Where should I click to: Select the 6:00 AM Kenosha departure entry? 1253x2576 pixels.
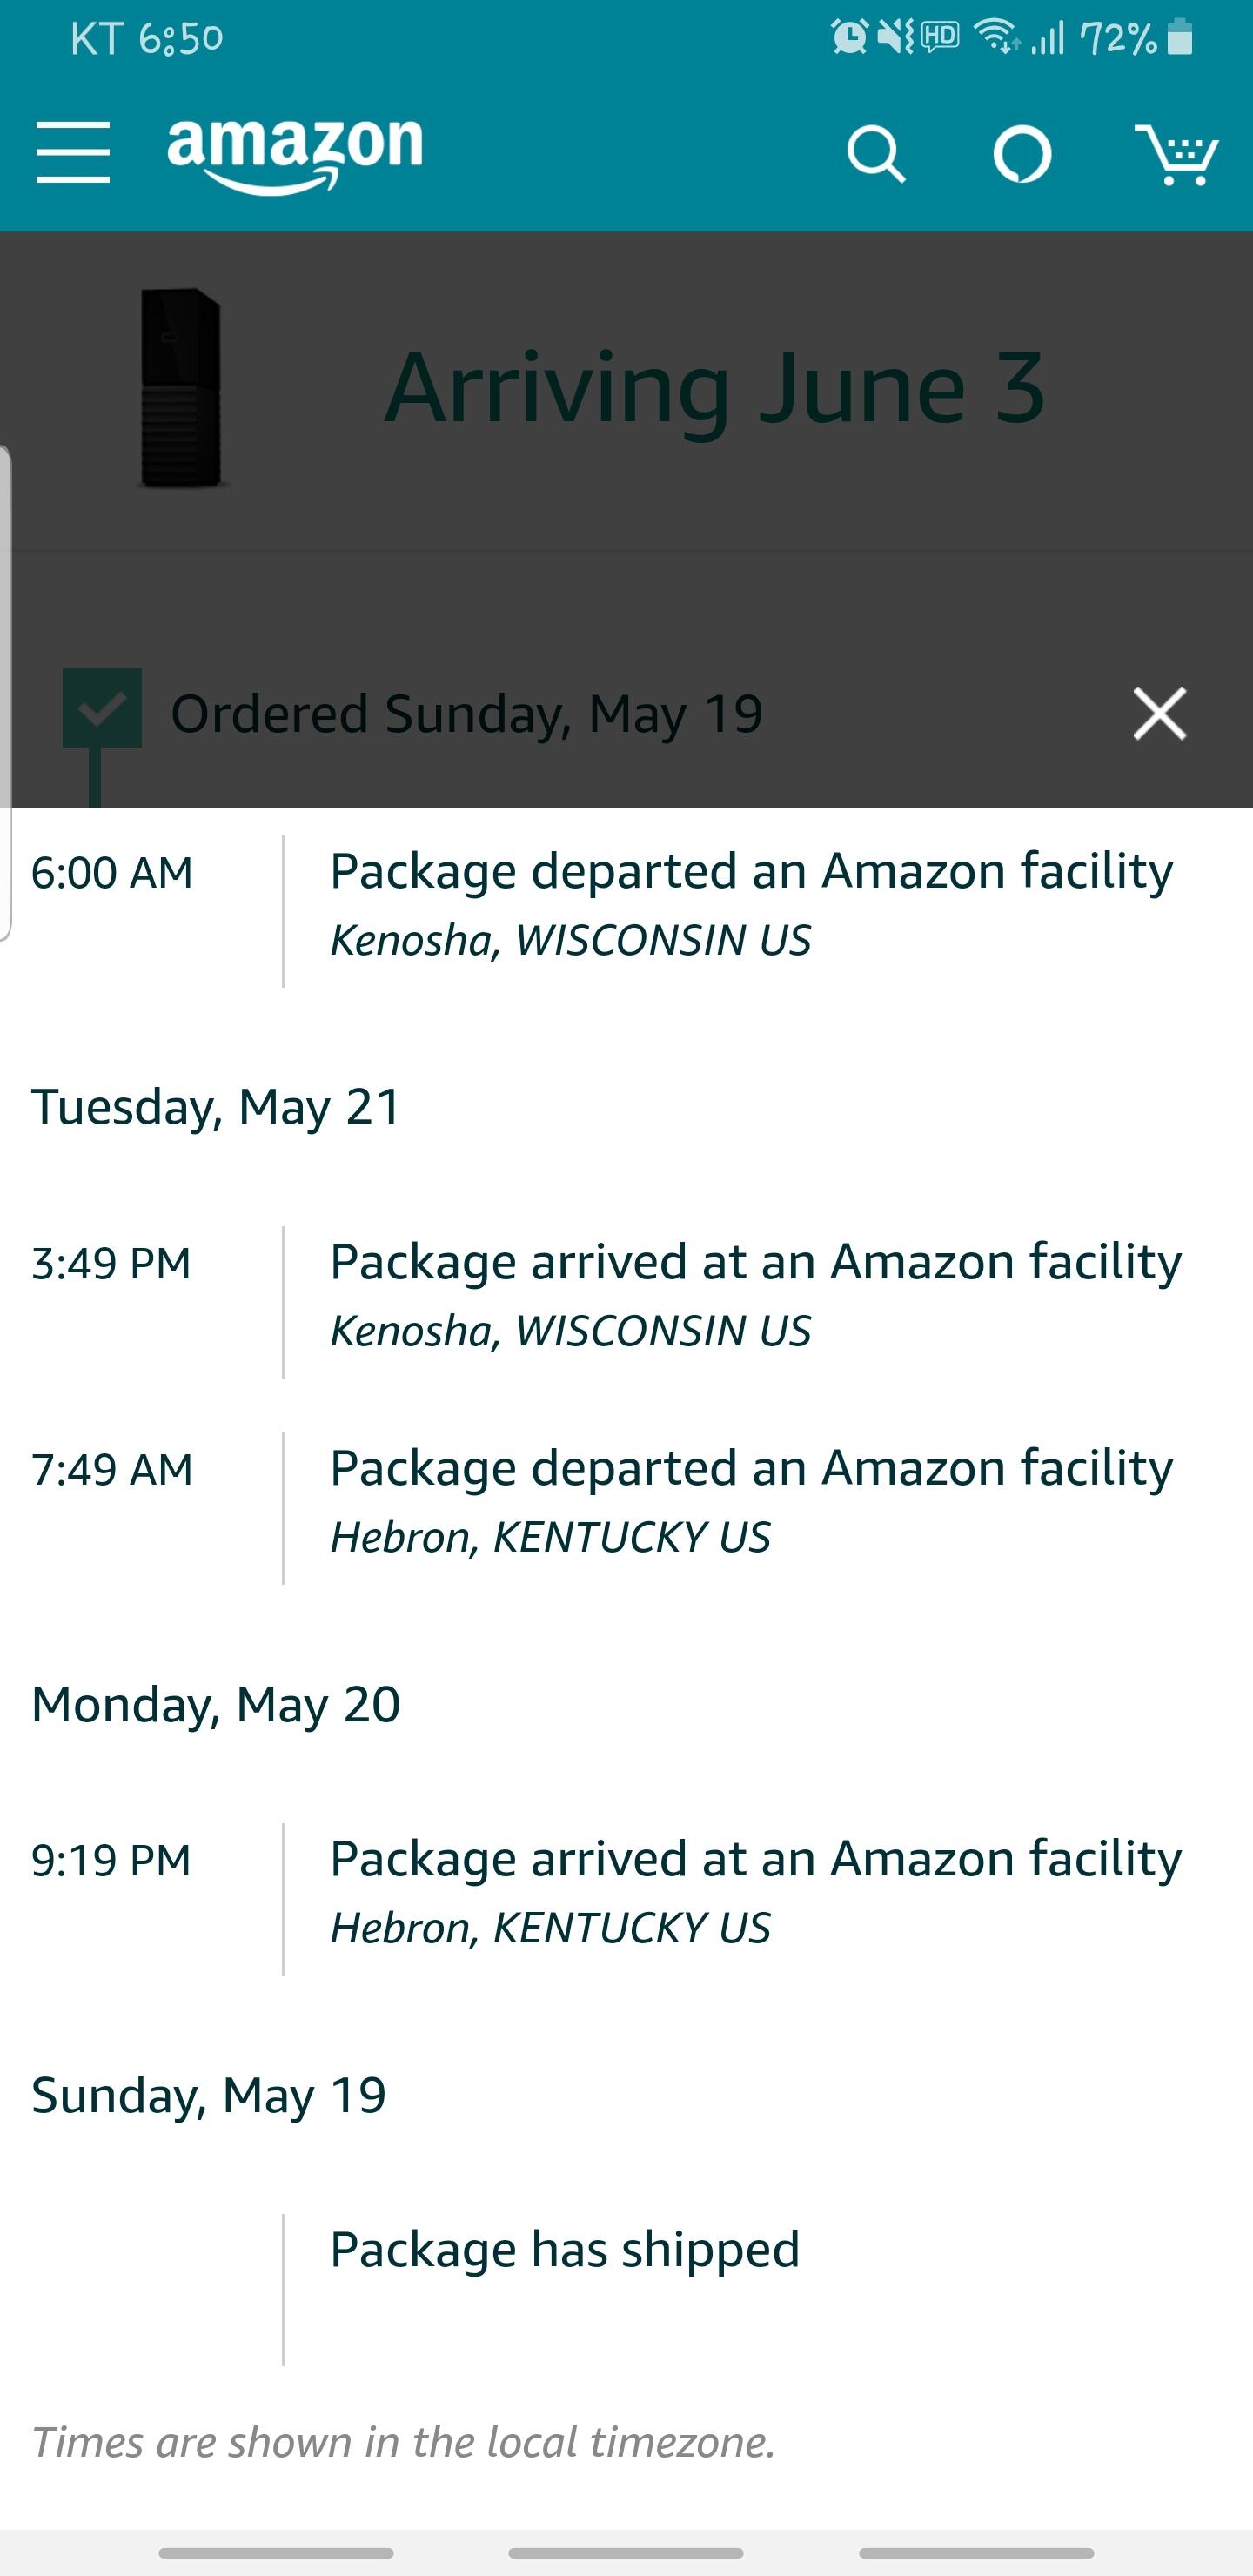point(750,903)
